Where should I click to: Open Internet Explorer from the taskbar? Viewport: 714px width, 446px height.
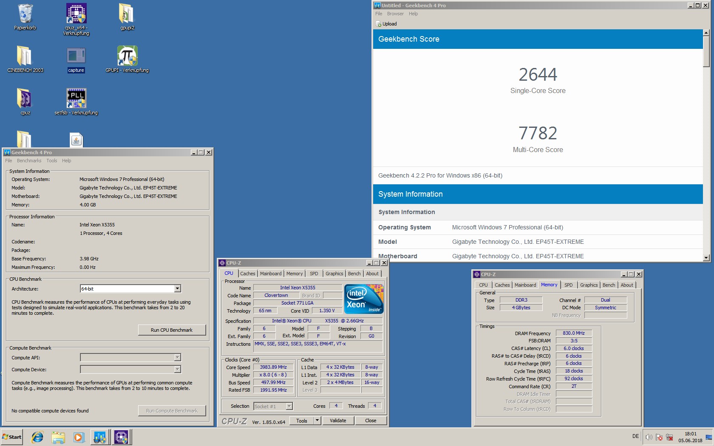pos(37,437)
